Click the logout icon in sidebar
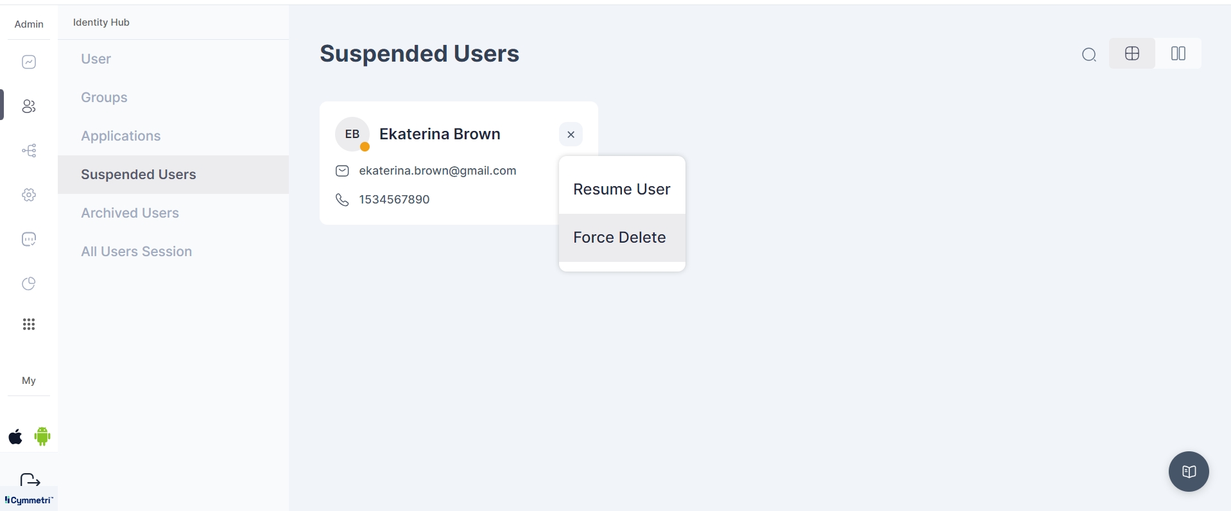The width and height of the screenshot is (1231, 511). point(30,480)
